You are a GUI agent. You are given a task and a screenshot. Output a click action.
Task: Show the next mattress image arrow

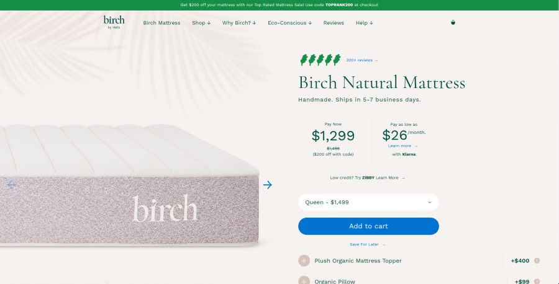(x=267, y=185)
